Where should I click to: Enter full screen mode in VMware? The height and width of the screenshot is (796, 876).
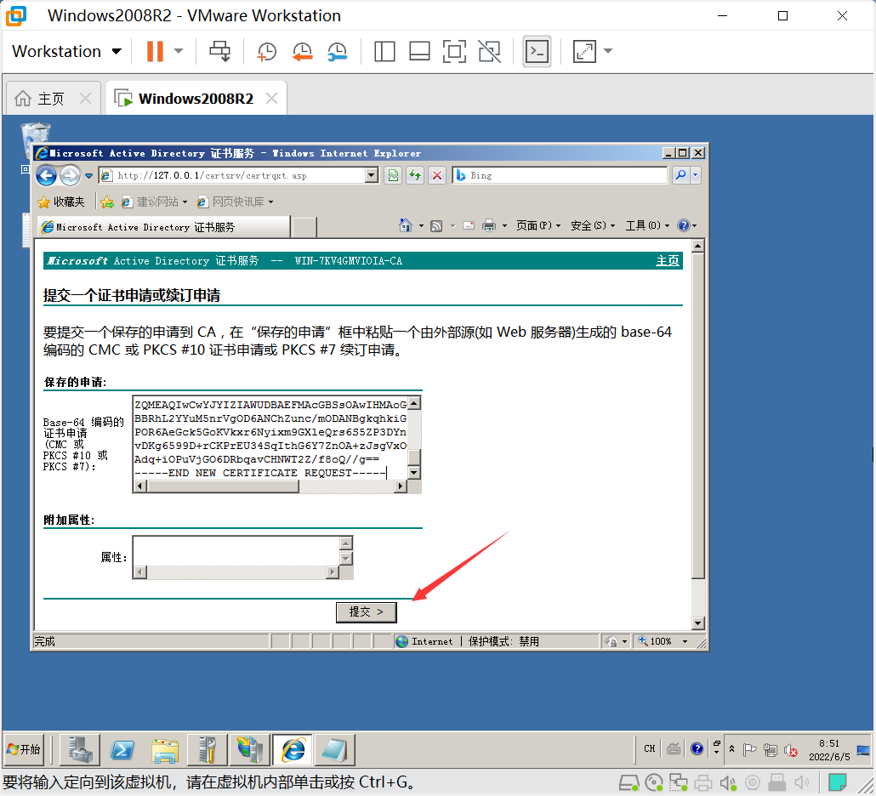point(454,51)
